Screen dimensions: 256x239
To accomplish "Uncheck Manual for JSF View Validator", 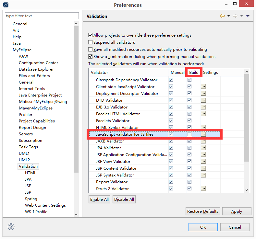I will (171, 161).
